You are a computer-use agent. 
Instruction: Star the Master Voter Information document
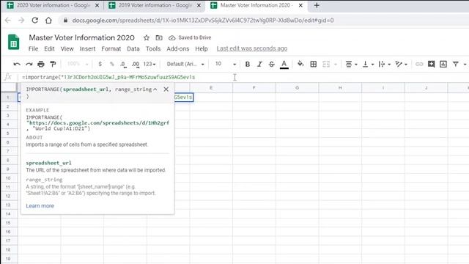click(x=147, y=37)
